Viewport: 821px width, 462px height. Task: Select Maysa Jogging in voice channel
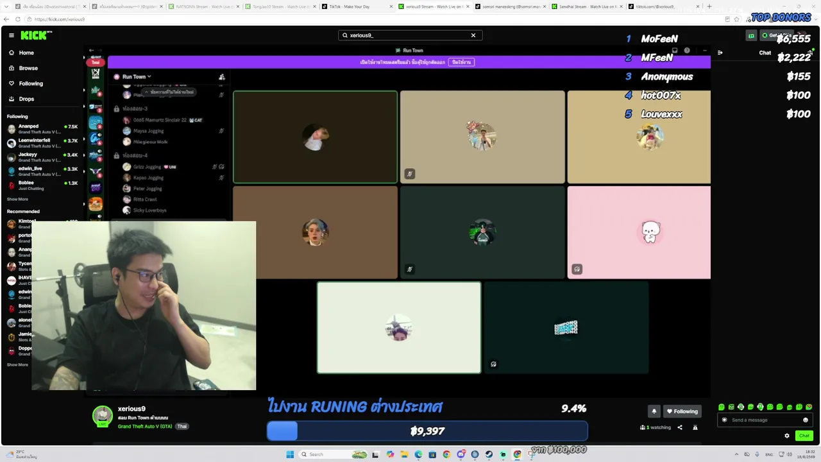pyautogui.click(x=148, y=131)
